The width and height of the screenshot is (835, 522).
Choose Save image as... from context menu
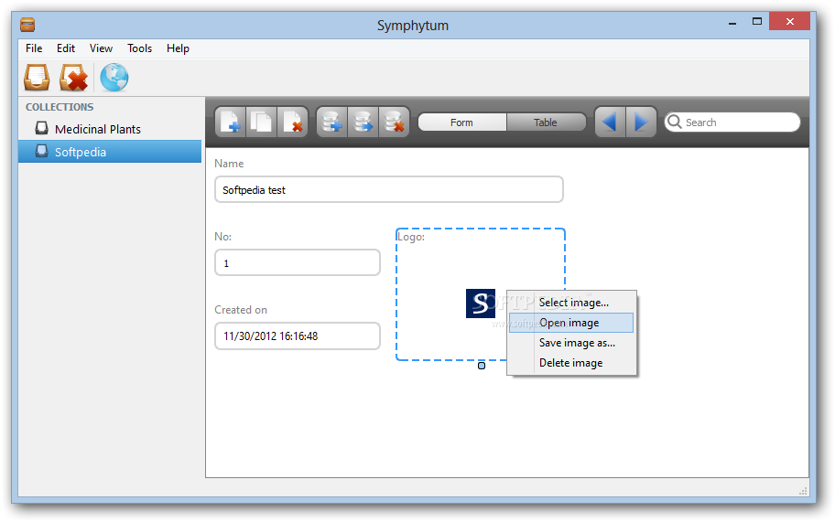click(571, 343)
